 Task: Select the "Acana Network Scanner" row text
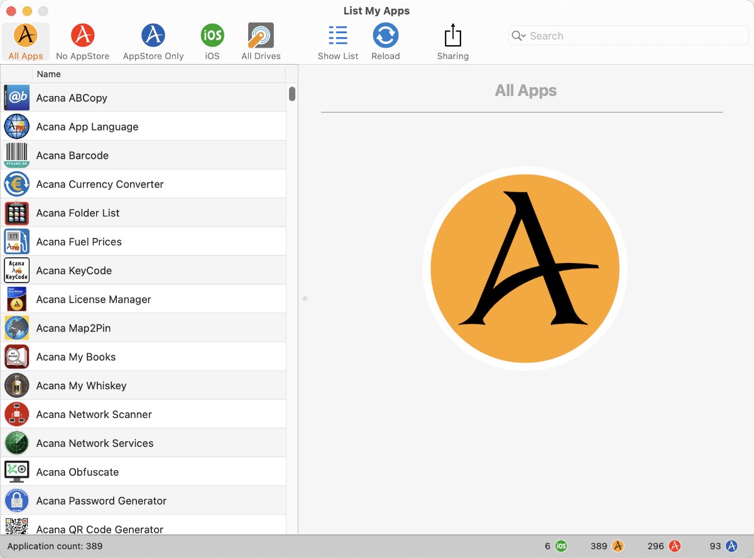[94, 415]
